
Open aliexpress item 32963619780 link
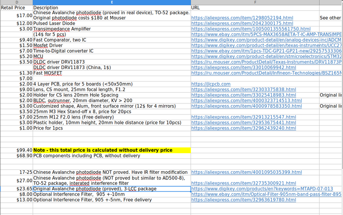point(244,200)
